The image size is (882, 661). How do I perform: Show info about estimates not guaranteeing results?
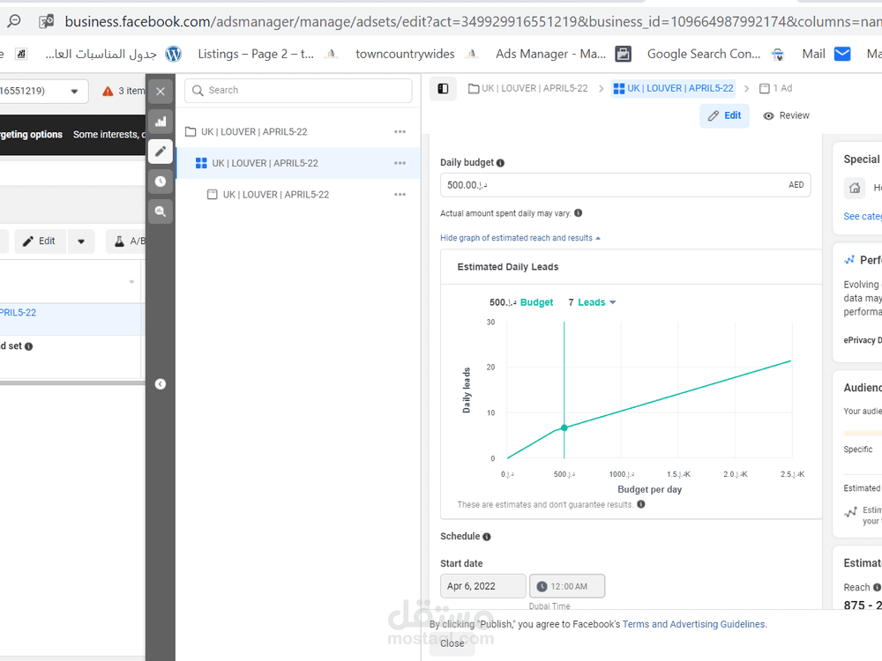point(641,504)
